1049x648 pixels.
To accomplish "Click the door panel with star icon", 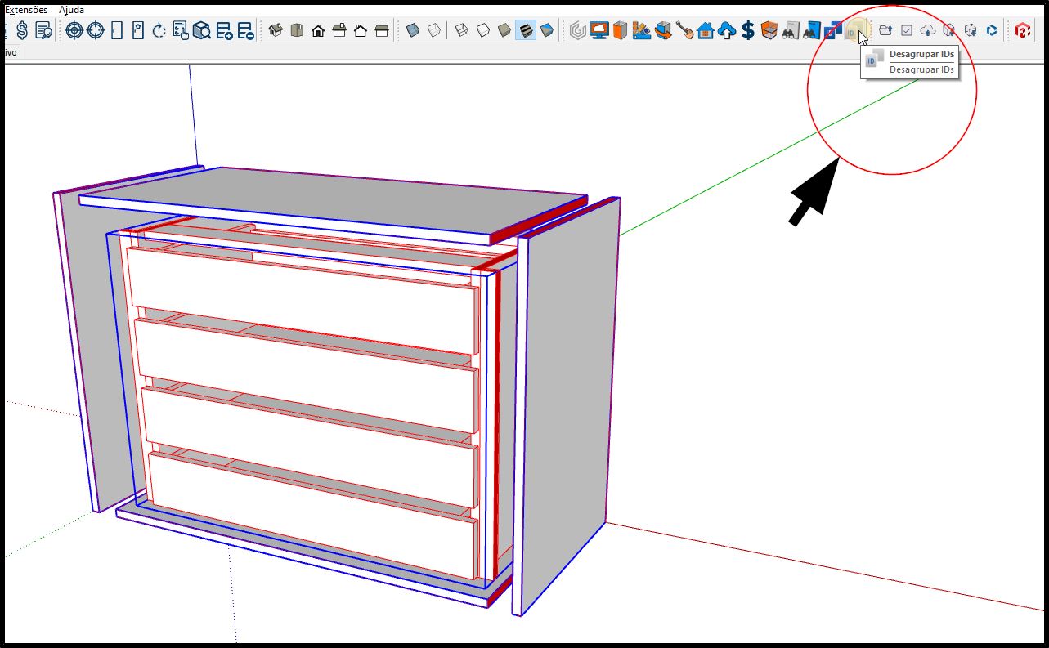I will 137,31.
